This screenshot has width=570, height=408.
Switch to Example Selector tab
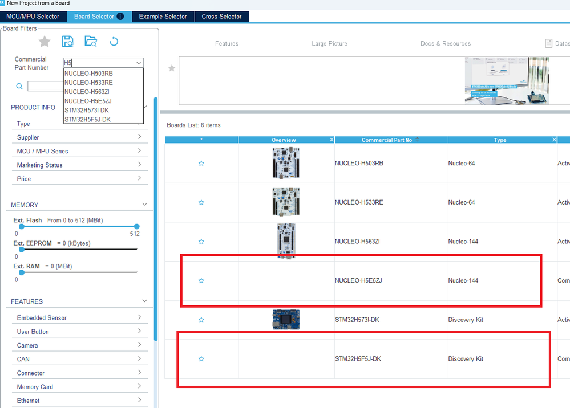163,17
